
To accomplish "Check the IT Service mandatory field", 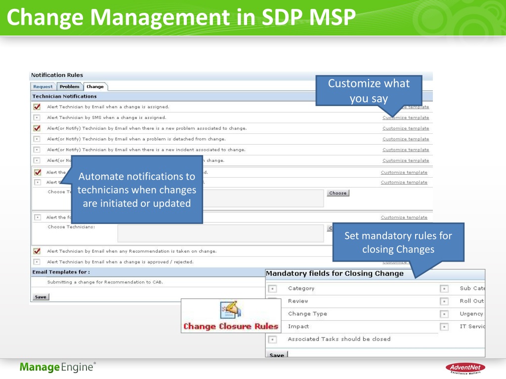I will click(444, 327).
